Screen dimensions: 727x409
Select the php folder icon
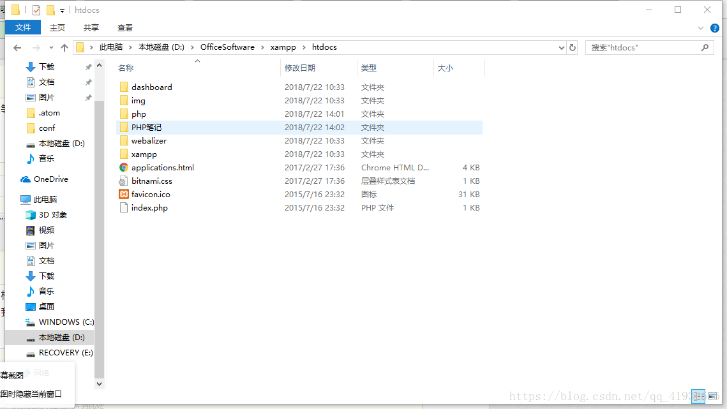(124, 114)
